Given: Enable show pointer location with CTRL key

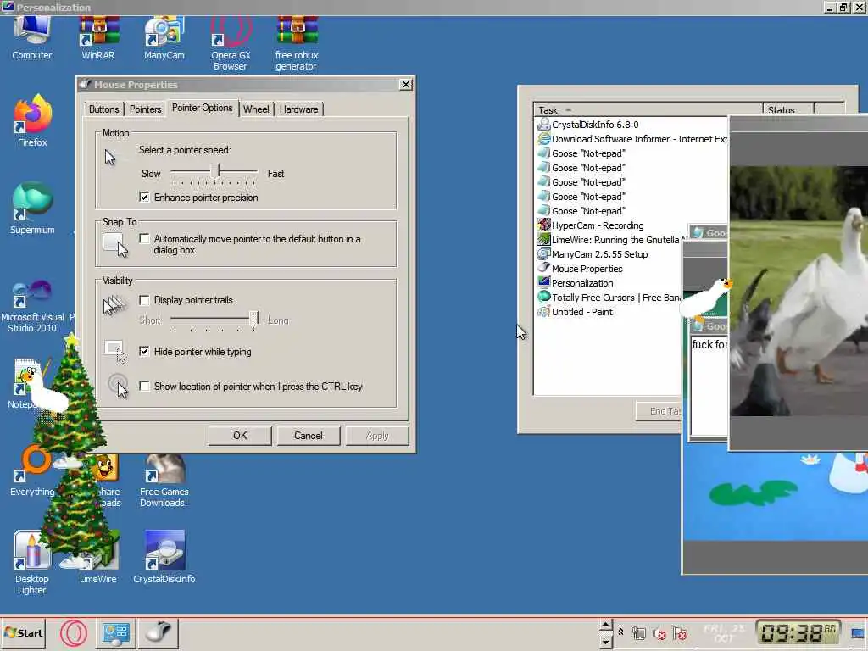Looking at the screenshot, I should coord(144,387).
